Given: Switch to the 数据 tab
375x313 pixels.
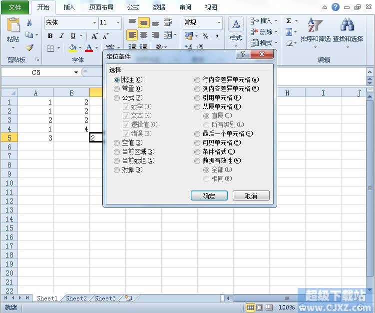Looking at the screenshot, I should (159, 7).
